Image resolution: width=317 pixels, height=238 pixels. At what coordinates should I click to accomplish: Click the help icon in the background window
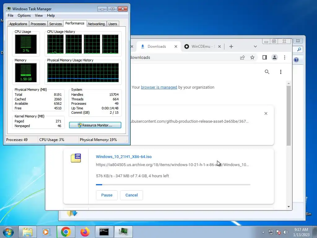[x=296, y=60]
